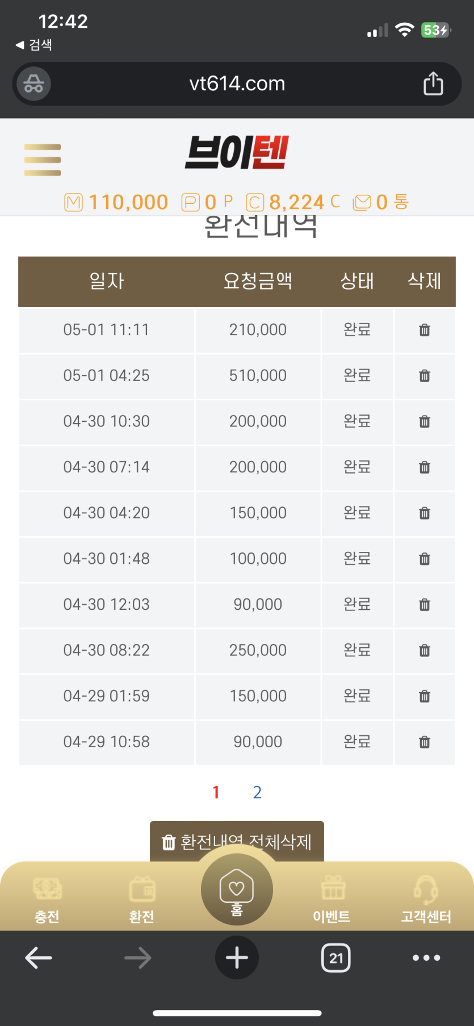Tap the private browsing incognito icon

coord(33,83)
